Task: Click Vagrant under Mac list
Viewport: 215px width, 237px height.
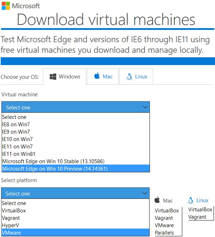Action: 164,218
